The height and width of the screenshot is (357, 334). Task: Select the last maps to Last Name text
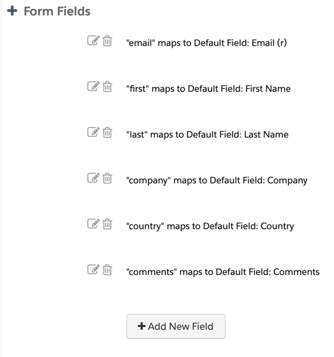207,135
